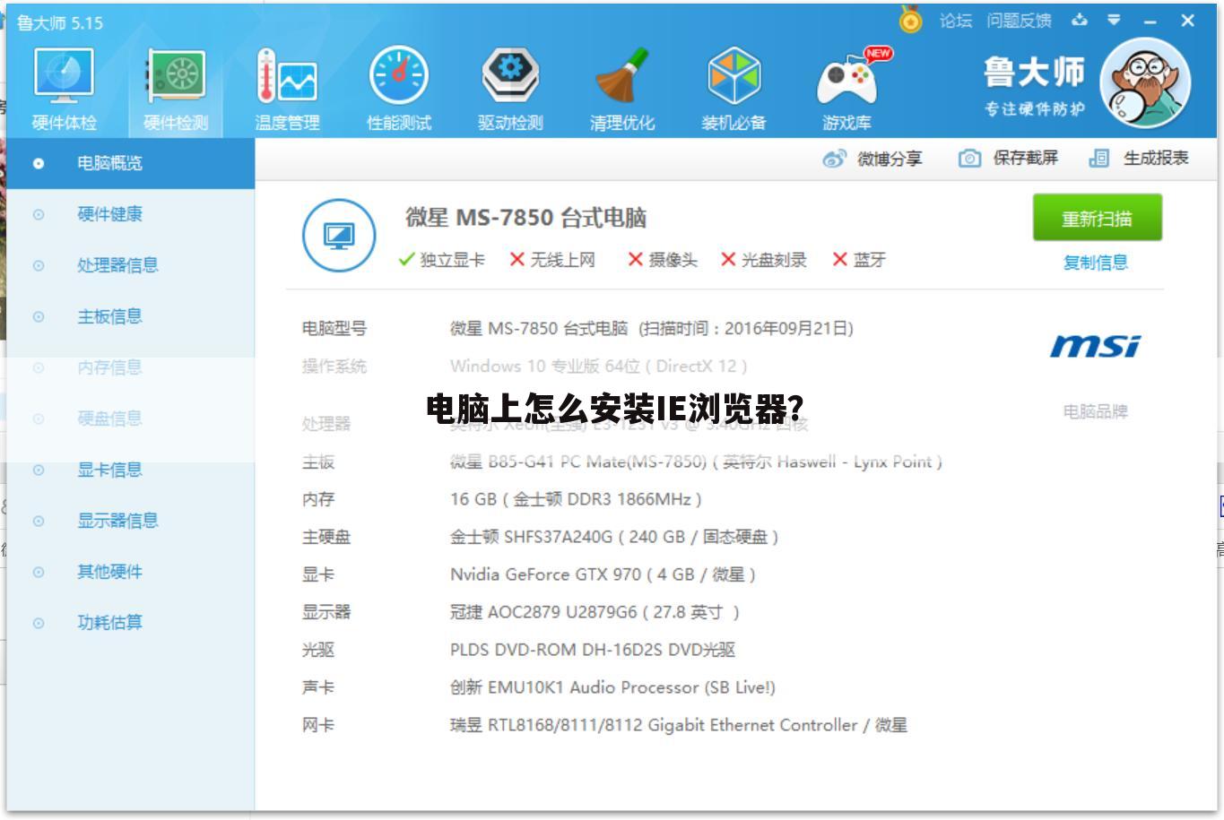Viewport: 1224px width, 820px height.
Task: Minimize the 鲁大师 window
Action: [1150, 21]
